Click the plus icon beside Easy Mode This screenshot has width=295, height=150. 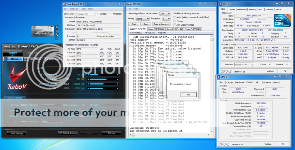(26, 59)
